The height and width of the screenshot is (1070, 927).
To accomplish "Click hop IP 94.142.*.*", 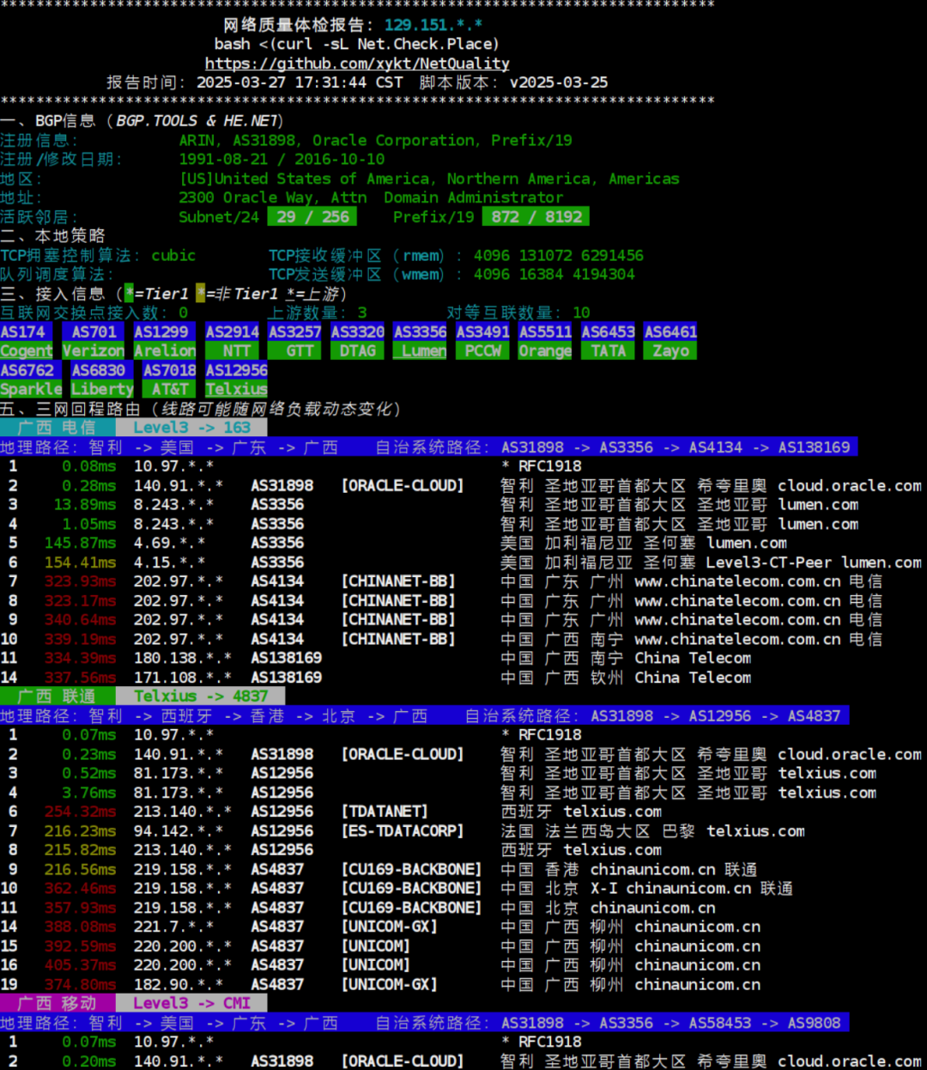I will (x=179, y=830).
